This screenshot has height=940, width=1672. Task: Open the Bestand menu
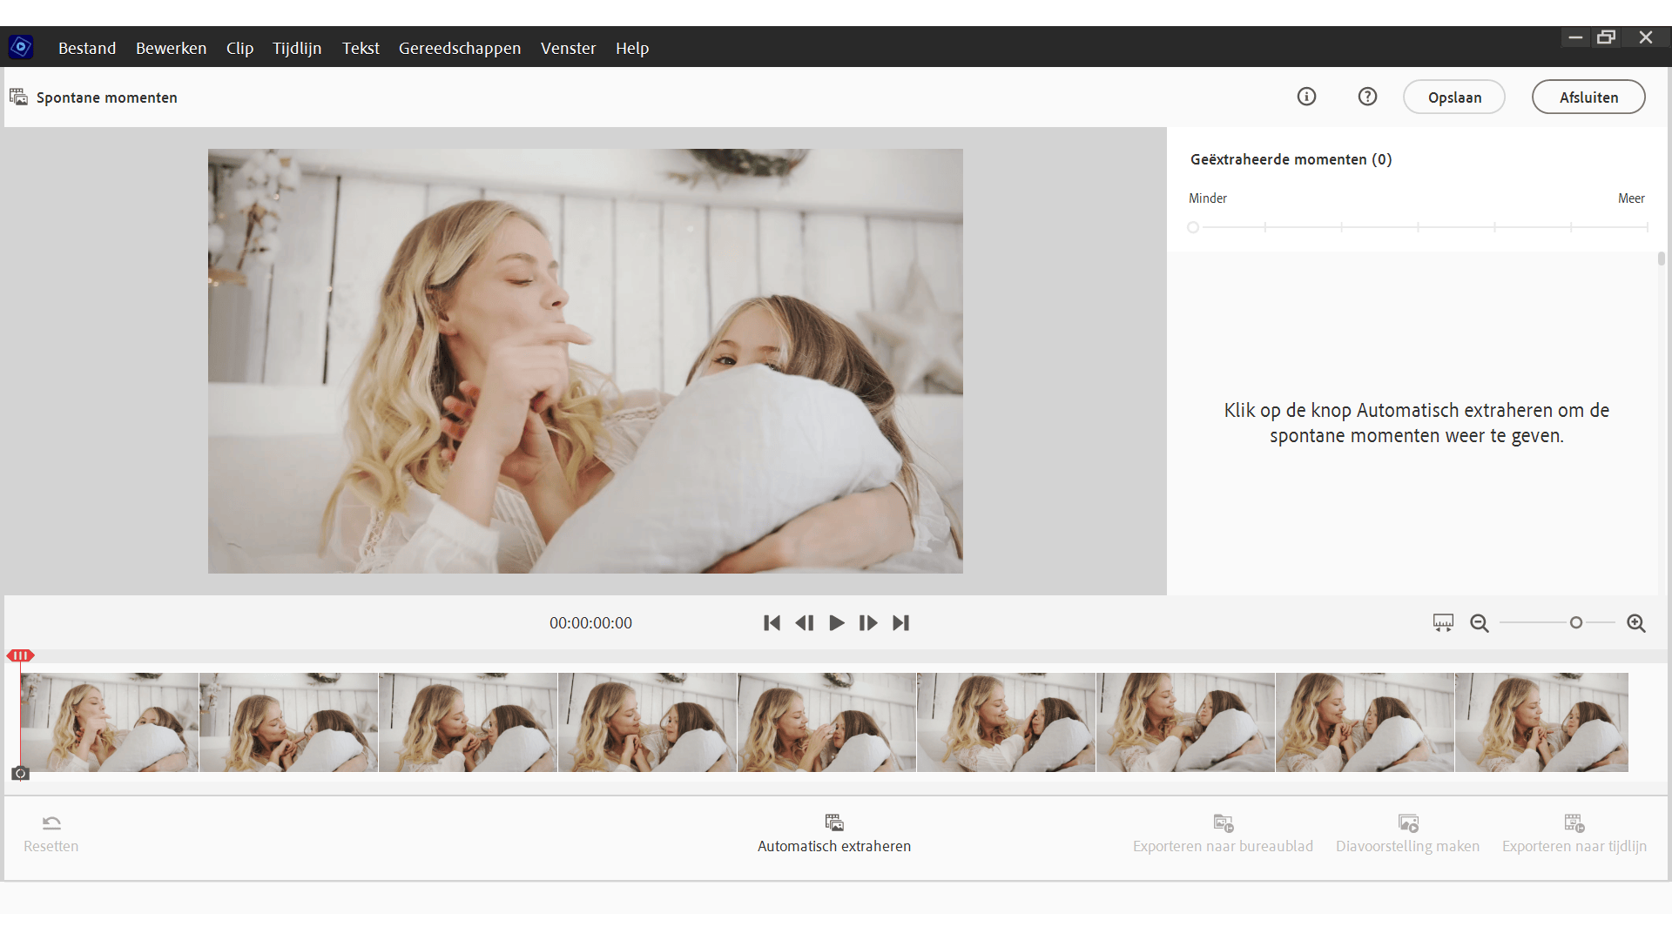pyautogui.click(x=87, y=49)
